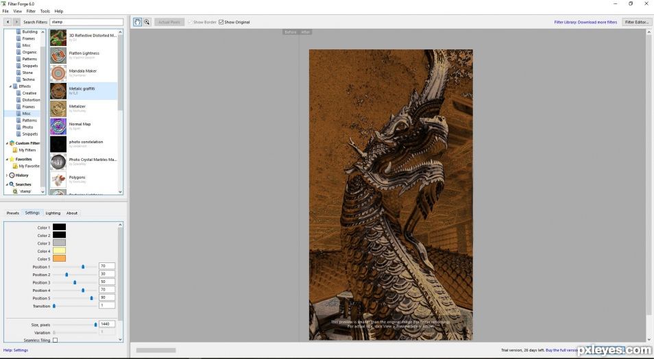Go forward with the right arrow button
Screen dimensions: 654x359
pyautogui.click(x=16, y=22)
